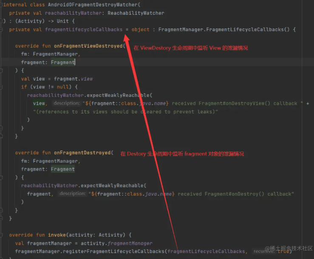Click the red ViewDestory annotation text
Viewport: 314px width, 259px height.
coord(191,48)
